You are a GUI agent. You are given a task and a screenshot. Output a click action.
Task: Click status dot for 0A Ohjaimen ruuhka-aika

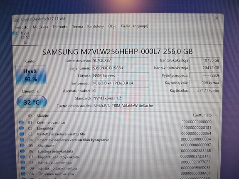coord(23,174)
